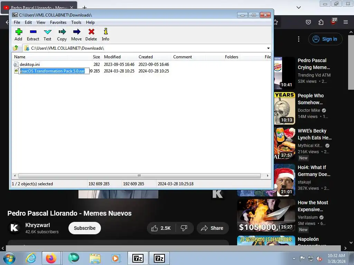Select the Extract toolbar icon
The image size is (354, 265).
[x=33, y=32]
